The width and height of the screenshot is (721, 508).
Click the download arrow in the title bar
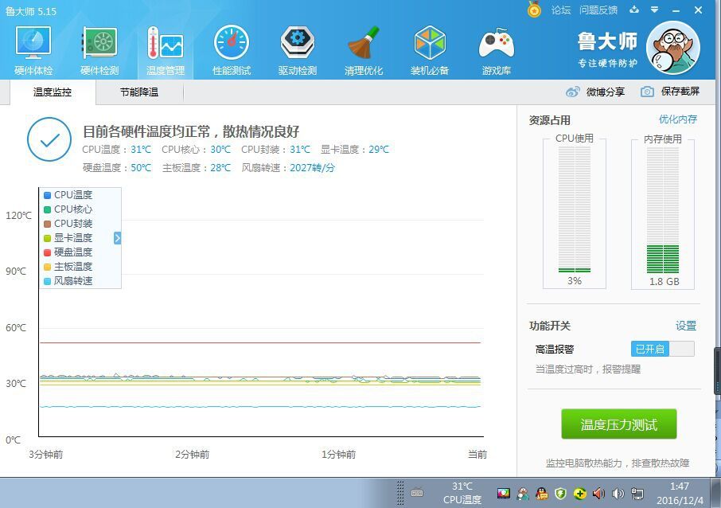point(633,10)
